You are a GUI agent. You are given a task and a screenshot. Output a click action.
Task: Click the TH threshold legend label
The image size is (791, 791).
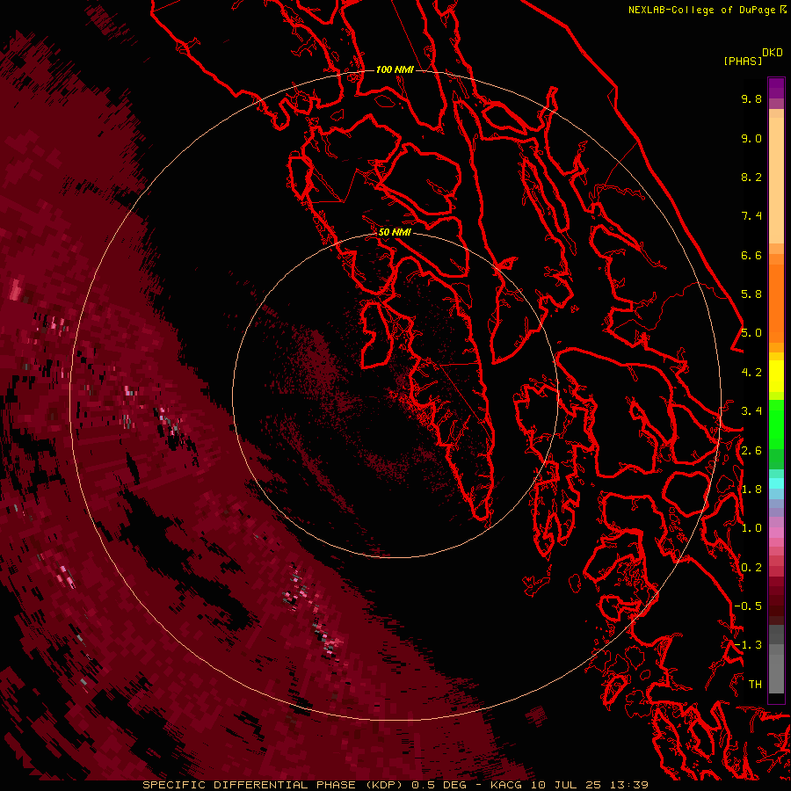[x=755, y=684]
